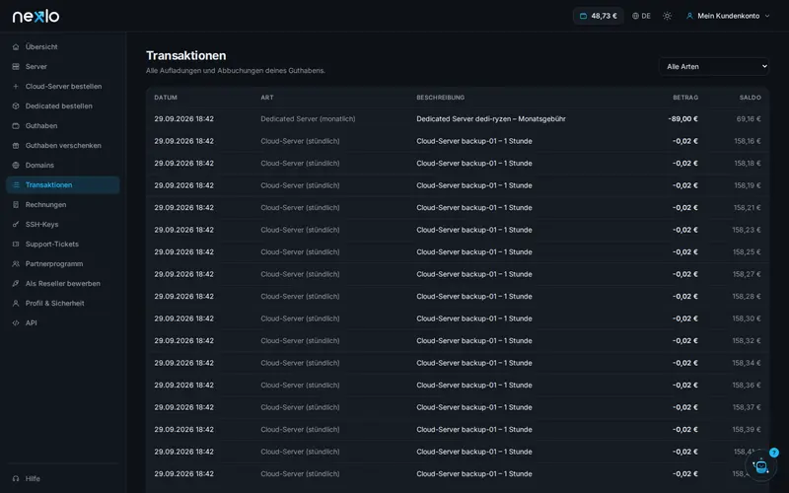789x493 pixels.
Task: Open the chatbot assistant bubble
Action: (760, 465)
